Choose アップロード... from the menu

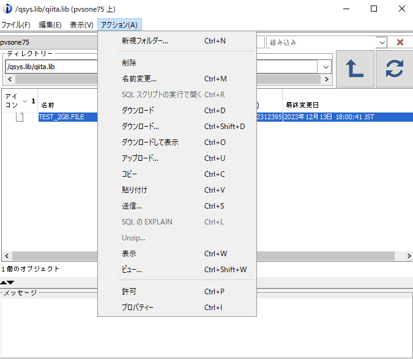pos(177,158)
